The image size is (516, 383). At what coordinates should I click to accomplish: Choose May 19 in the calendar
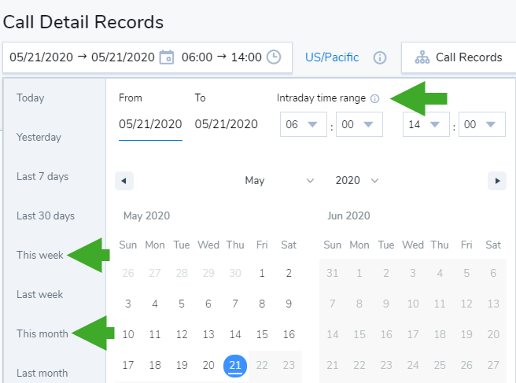coord(182,365)
